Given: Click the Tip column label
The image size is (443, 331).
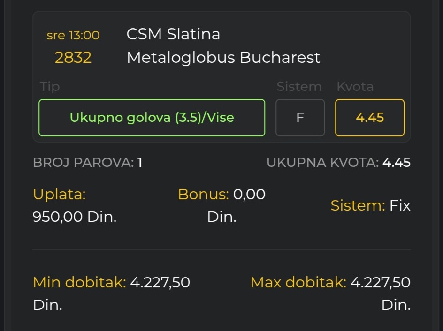Looking at the screenshot, I should click(49, 87).
